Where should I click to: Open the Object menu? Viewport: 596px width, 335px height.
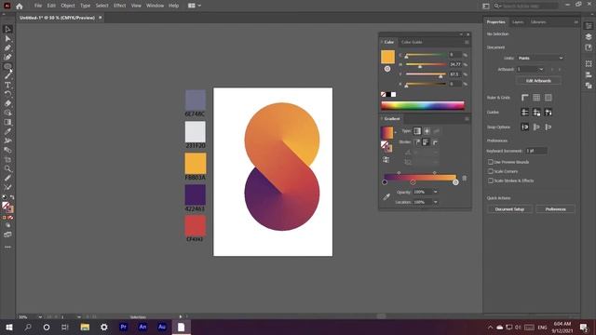[x=68, y=6]
